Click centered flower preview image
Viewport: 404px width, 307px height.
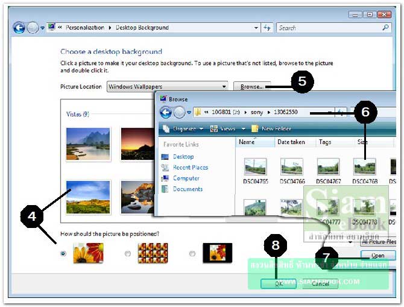click(x=218, y=253)
